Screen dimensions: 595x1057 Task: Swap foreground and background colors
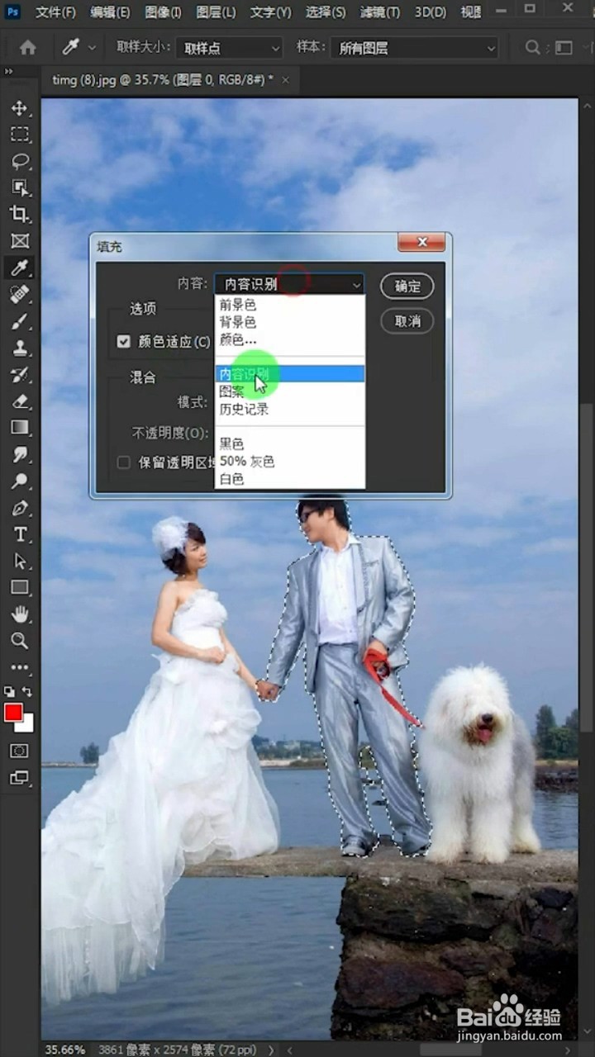[x=28, y=691]
